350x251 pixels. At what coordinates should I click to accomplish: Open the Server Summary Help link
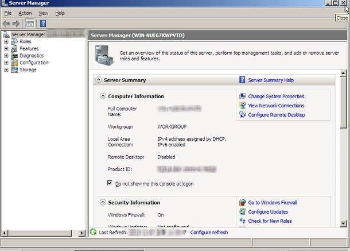(271, 80)
